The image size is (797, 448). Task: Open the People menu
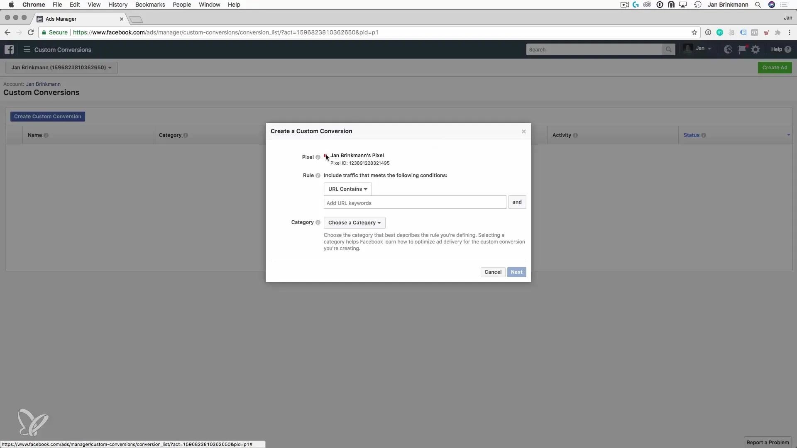(182, 5)
